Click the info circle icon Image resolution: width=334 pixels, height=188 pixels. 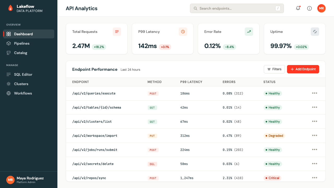[x=309, y=8]
